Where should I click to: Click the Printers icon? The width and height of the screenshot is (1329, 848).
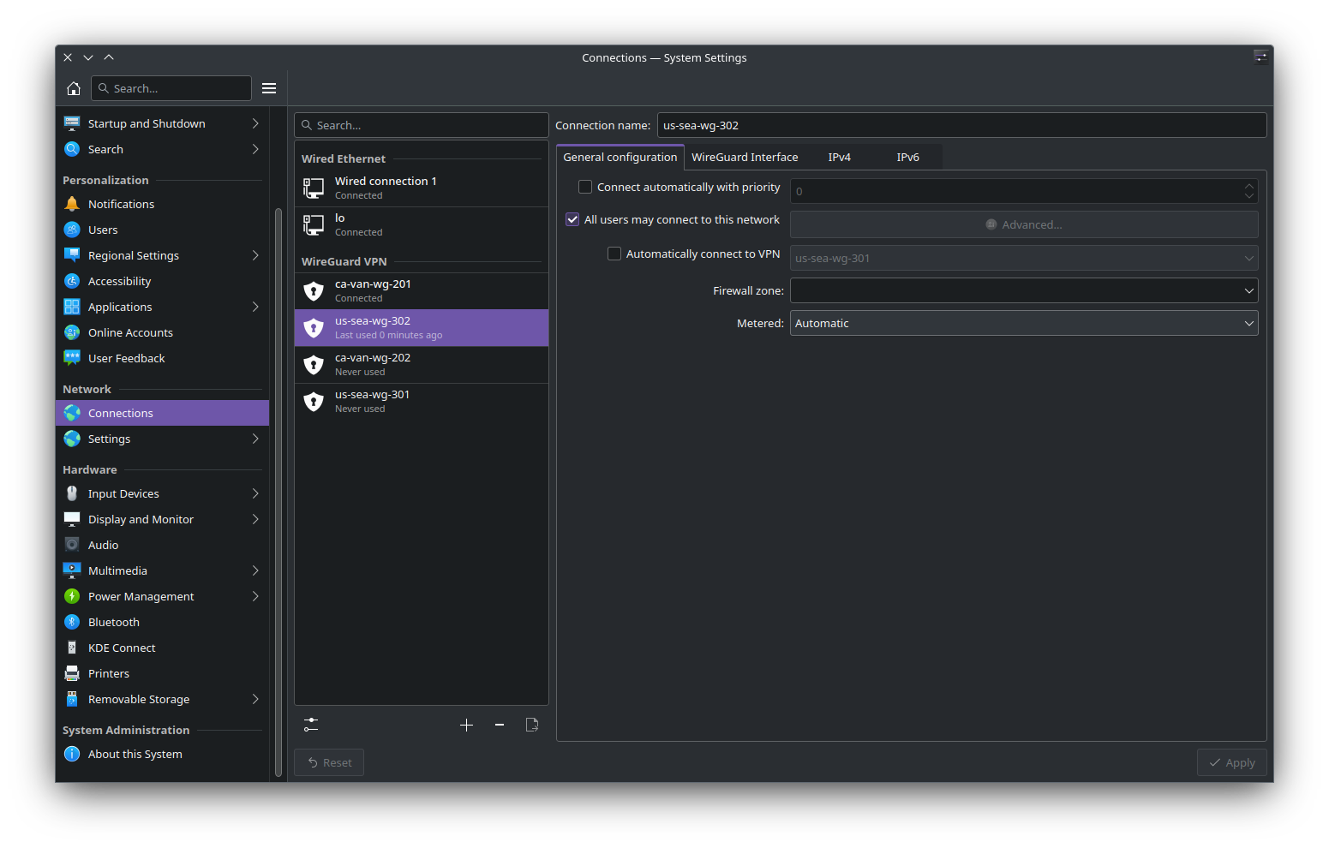coord(72,673)
